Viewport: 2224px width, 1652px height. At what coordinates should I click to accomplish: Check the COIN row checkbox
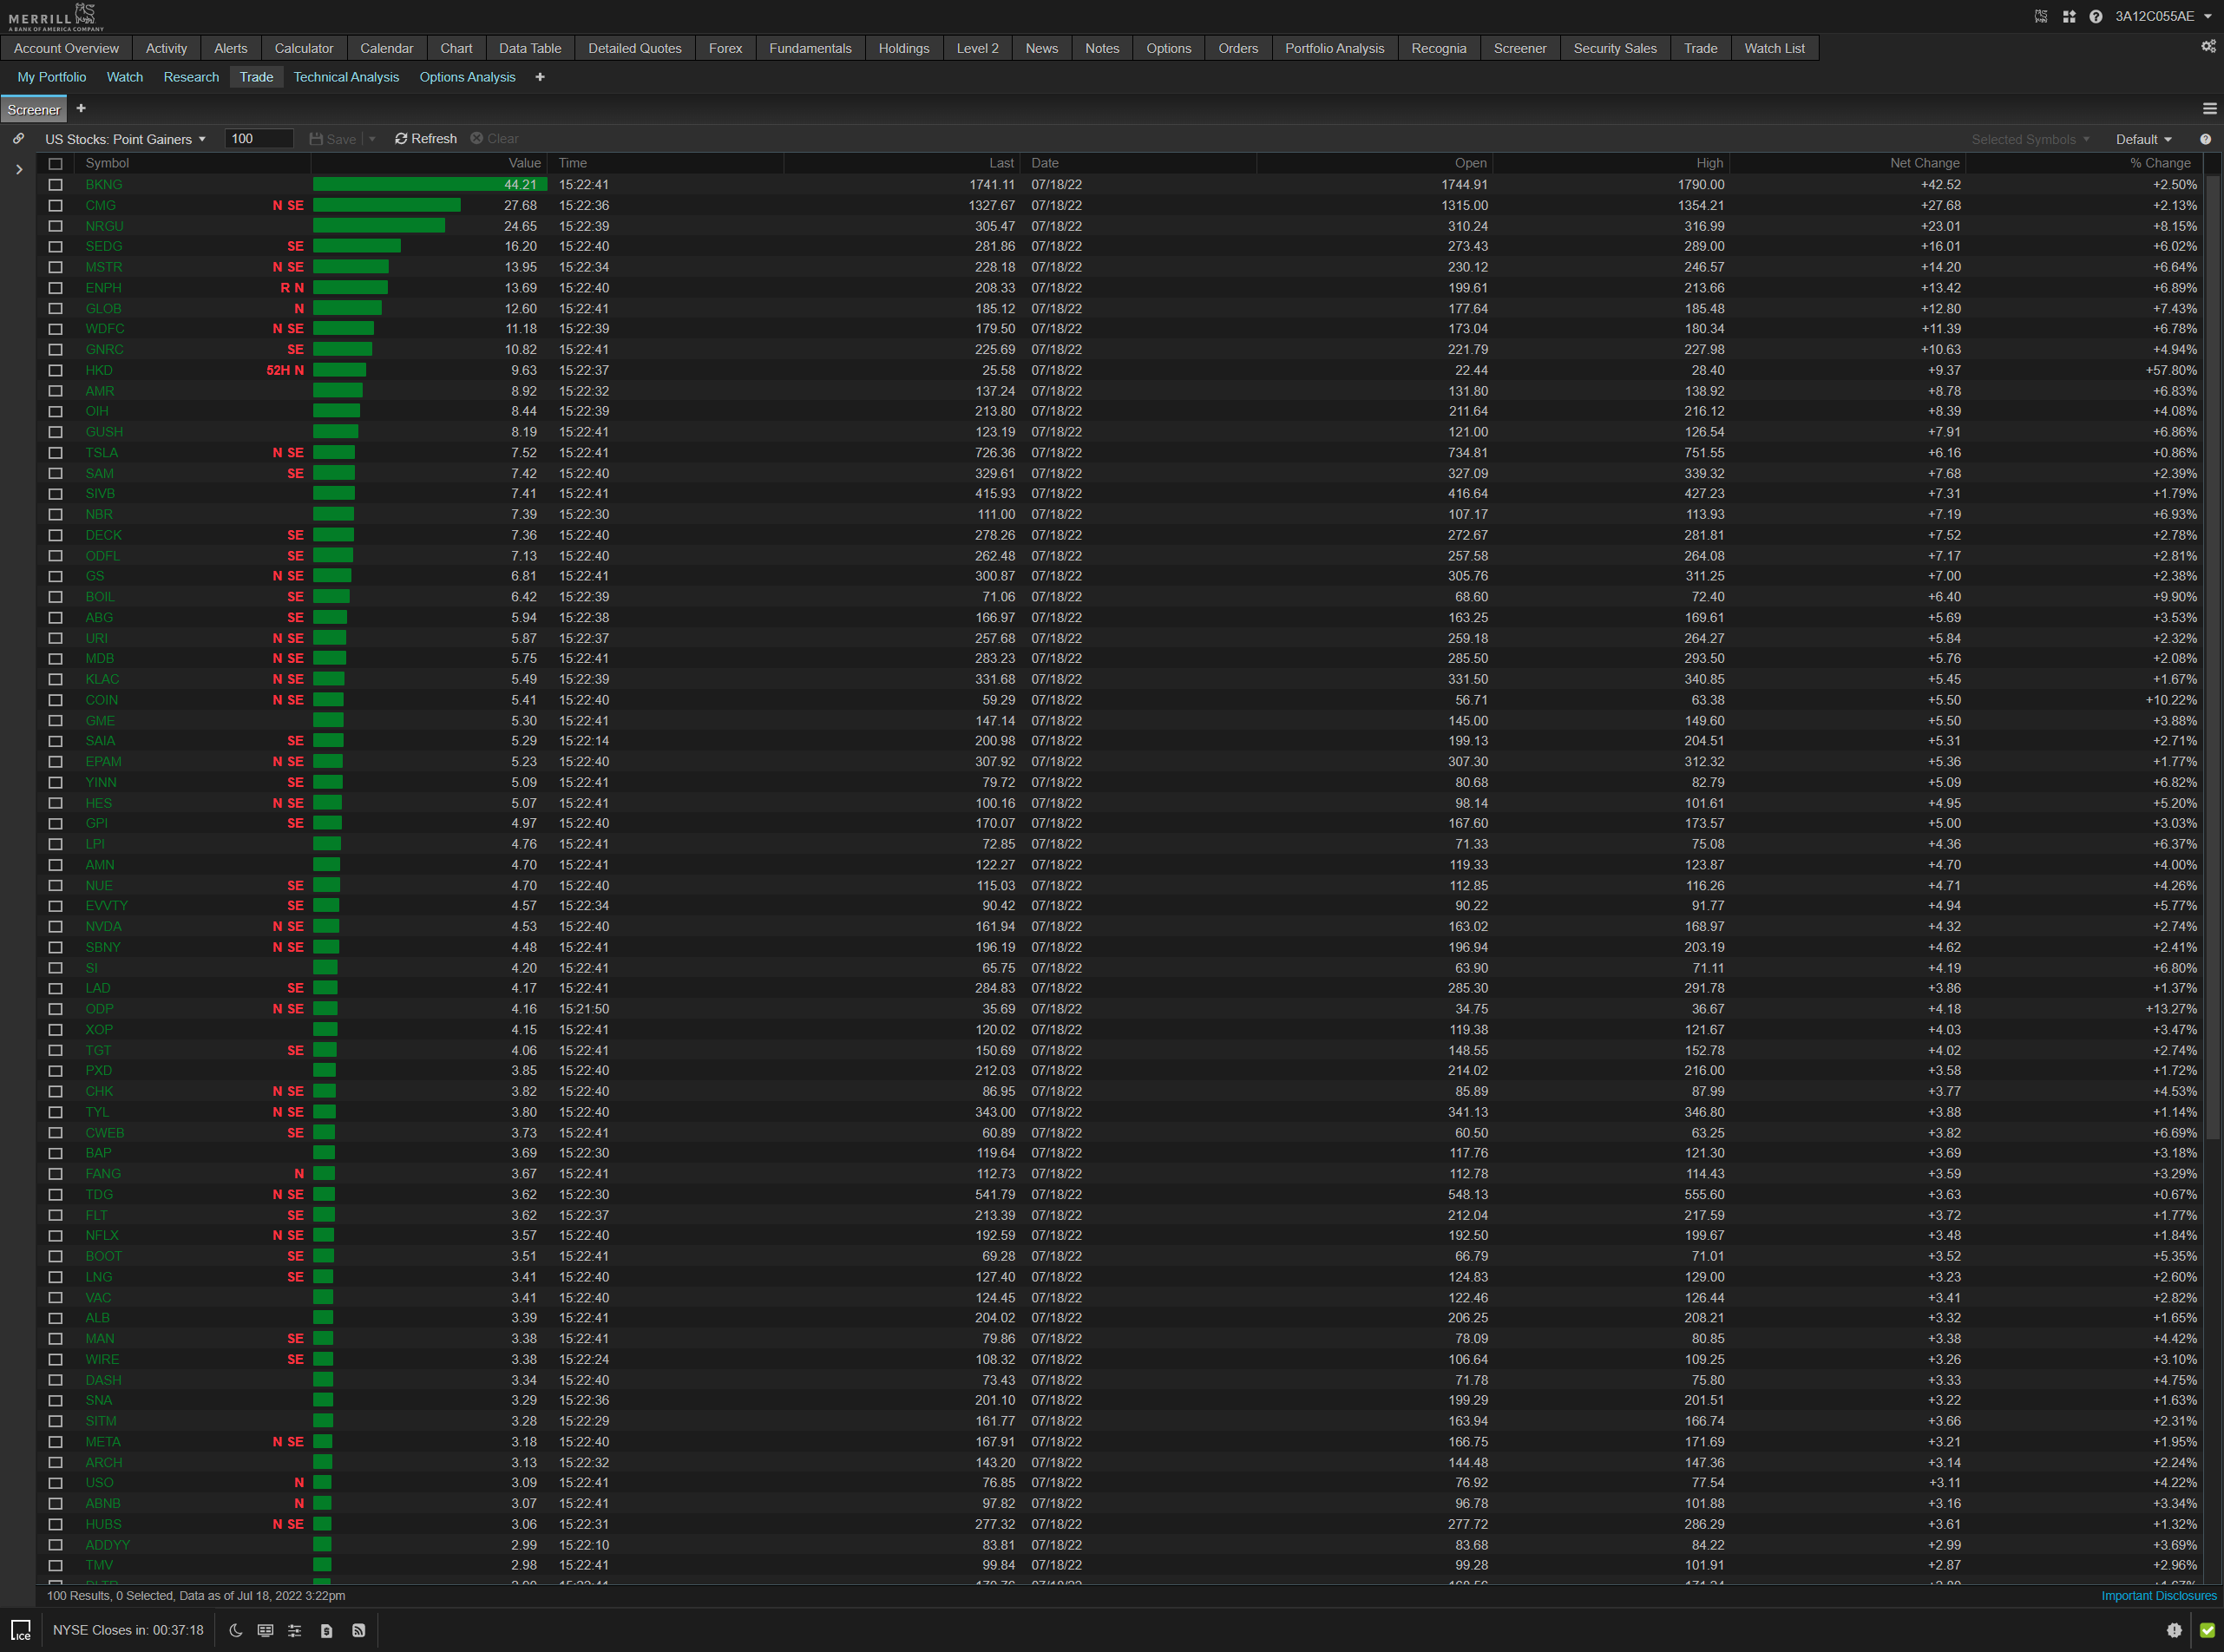tap(56, 700)
